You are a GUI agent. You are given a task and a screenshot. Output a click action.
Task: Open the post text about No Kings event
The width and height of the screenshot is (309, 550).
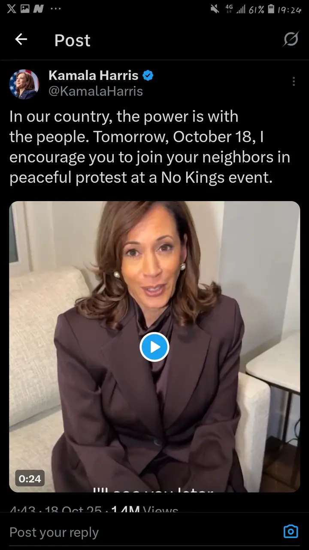[150, 147]
